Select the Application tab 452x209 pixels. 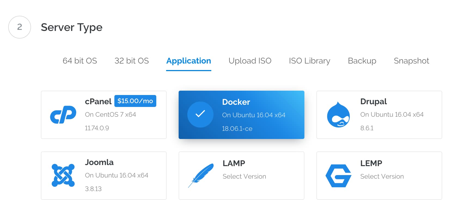pyautogui.click(x=189, y=61)
